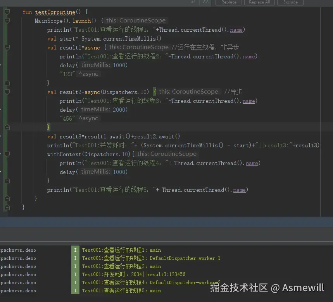
Task: Click the highlighted yellow closing brace
Action: click(x=48, y=127)
